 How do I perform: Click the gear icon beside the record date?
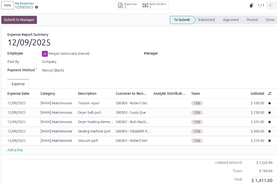[x=36, y=7]
